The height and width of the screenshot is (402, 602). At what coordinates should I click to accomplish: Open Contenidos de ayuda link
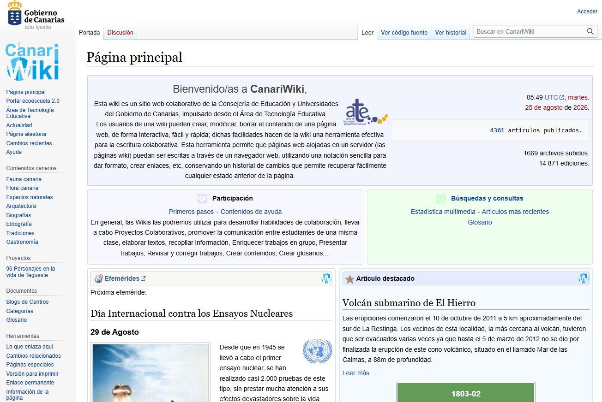click(x=251, y=212)
